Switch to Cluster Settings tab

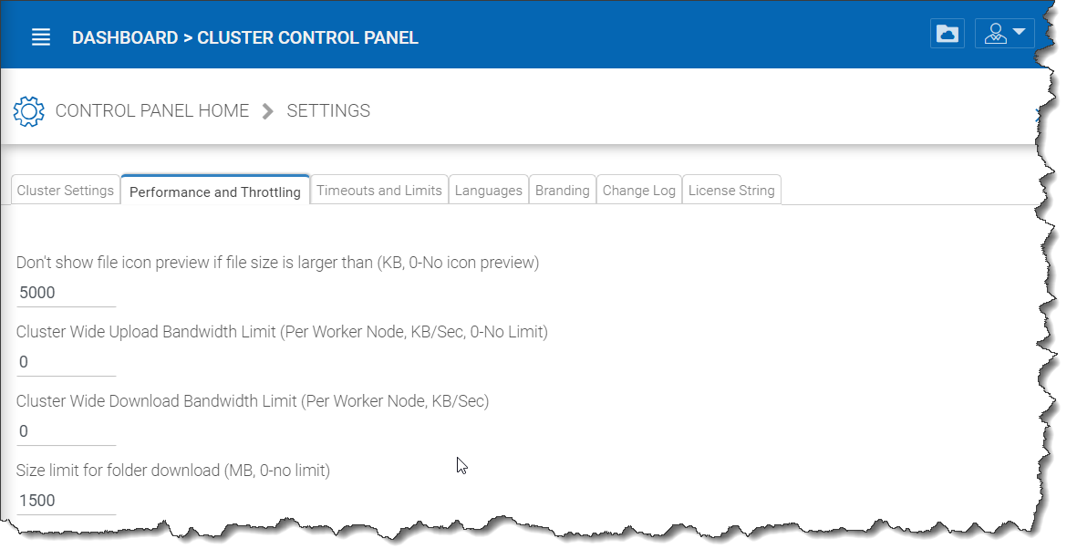click(x=66, y=191)
